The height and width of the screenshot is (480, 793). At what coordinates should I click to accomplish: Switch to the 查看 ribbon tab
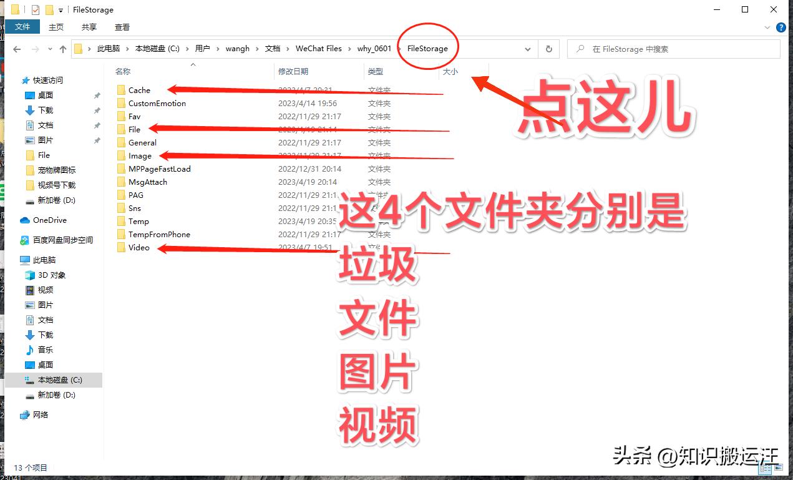(x=122, y=27)
